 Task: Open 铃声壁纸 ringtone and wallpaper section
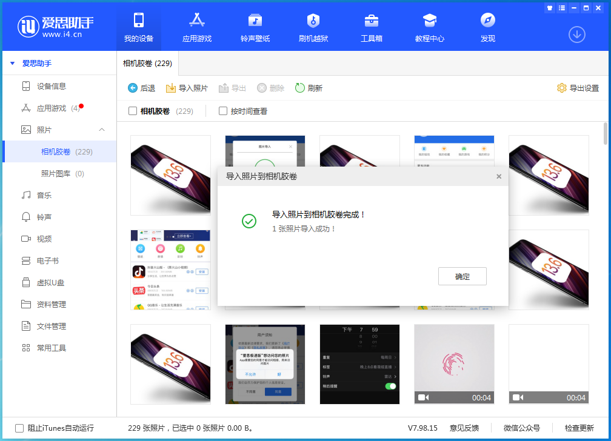[255, 21]
